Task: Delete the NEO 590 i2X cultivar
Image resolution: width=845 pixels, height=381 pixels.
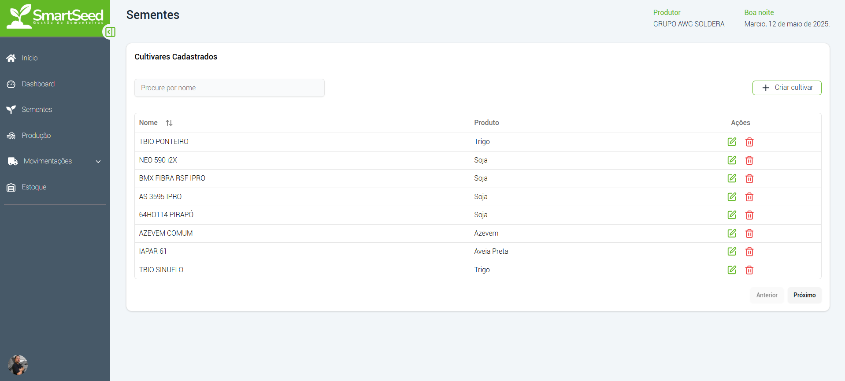Action: (749, 160)
